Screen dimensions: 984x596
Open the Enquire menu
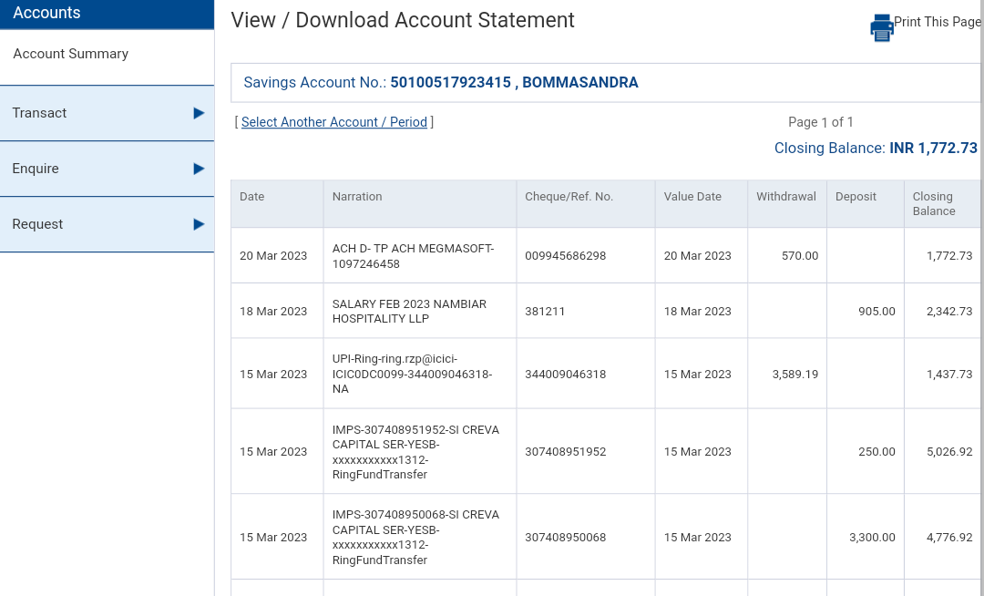point(107,169)
